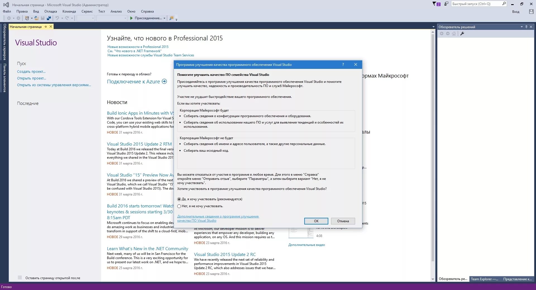536x290 pixels.
Task: Switch to the Team Explorer tab
Action: 485,279
